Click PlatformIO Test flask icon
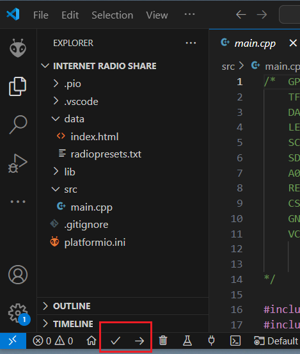 pyautogui.click(x=187, y=341)
